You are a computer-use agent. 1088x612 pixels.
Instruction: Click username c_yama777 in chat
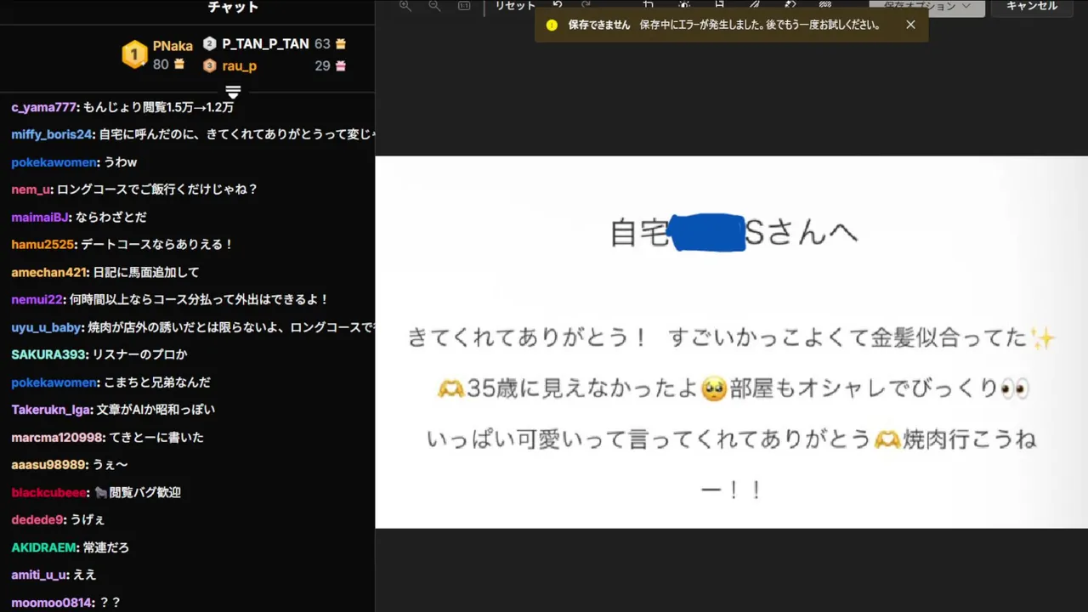(44, 107)
